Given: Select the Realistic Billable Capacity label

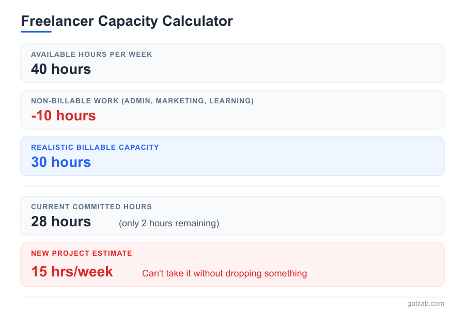Looking at the screenshot, I should (x=95, y=147).
